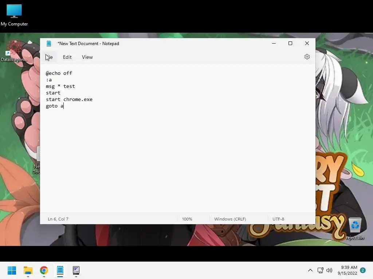Image resolution: width=373 pixels, height=279 pixels.
Task: Open the File menu in Notepad
Action: point(49,57)
